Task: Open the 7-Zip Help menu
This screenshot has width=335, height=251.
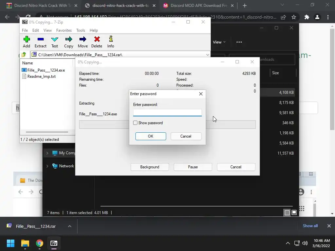Action: coord(94,30)
